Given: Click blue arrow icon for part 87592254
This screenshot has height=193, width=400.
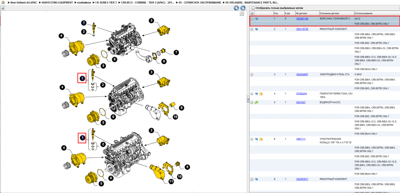Looking at the screenshot, I should (256, 94).
